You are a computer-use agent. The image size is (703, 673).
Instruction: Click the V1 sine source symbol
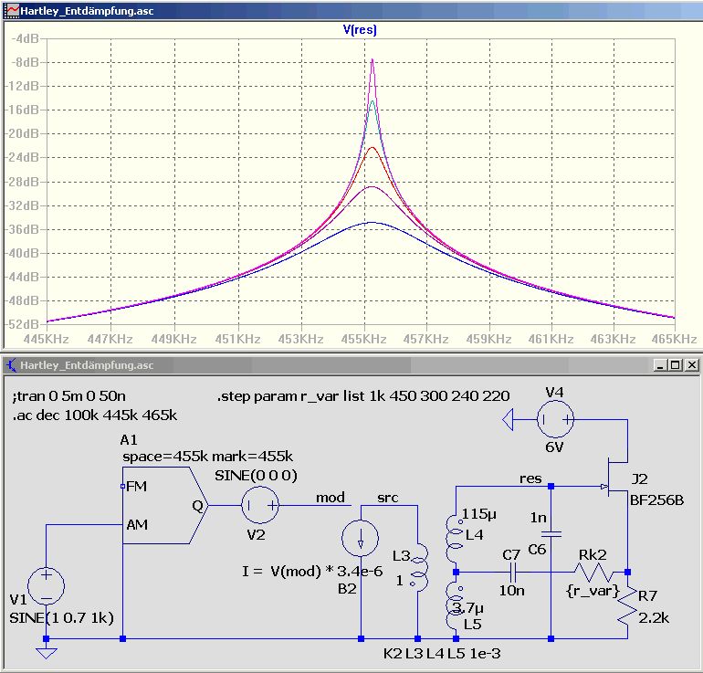47,586
